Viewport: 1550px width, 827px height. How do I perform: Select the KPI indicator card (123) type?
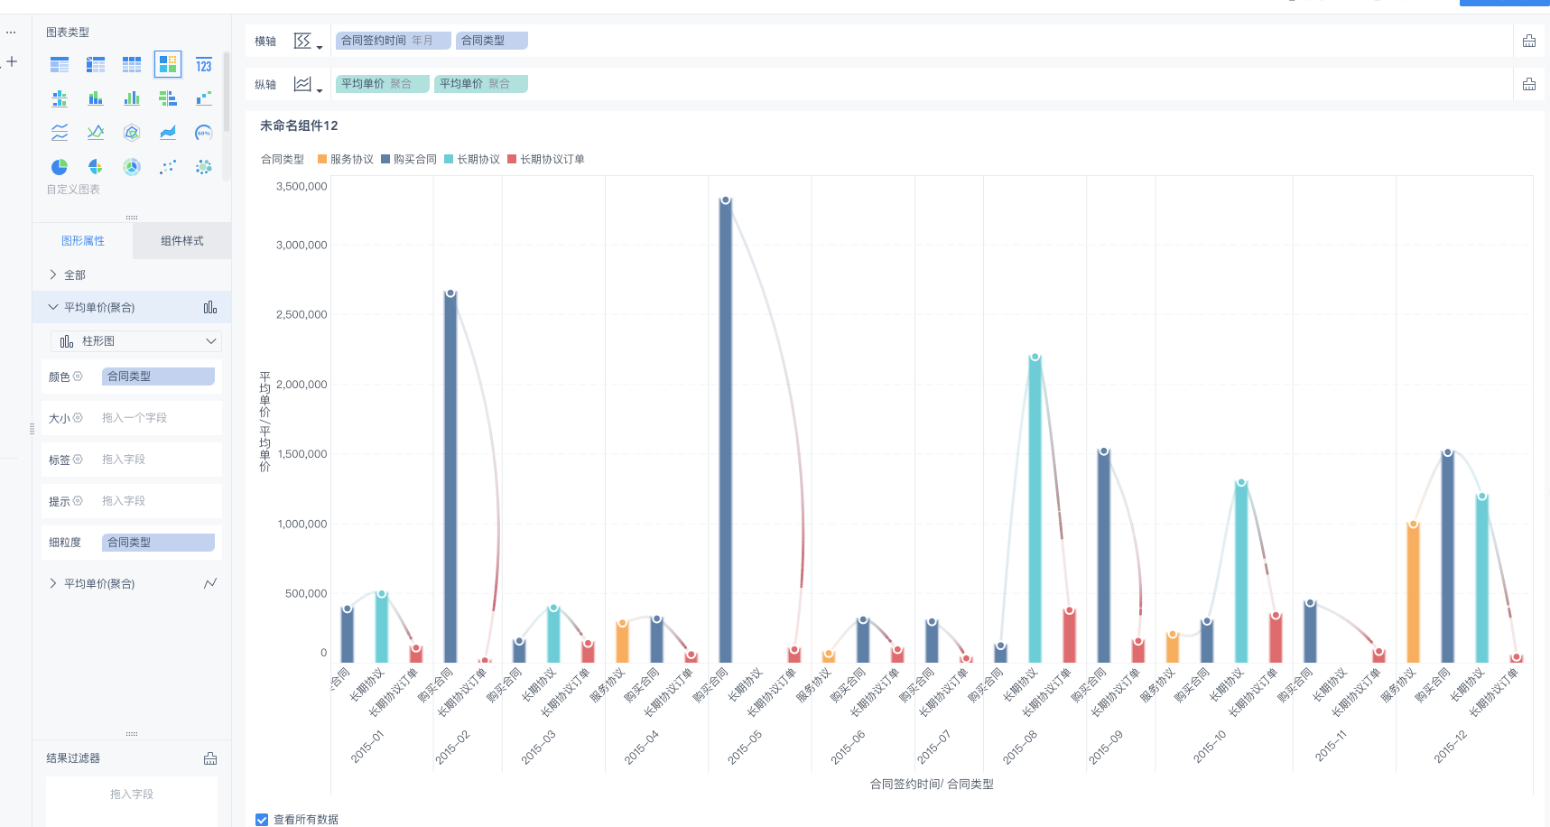[x=204, y=64]
